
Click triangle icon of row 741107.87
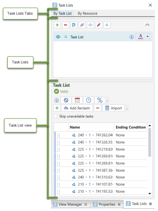tap(74, 184)
